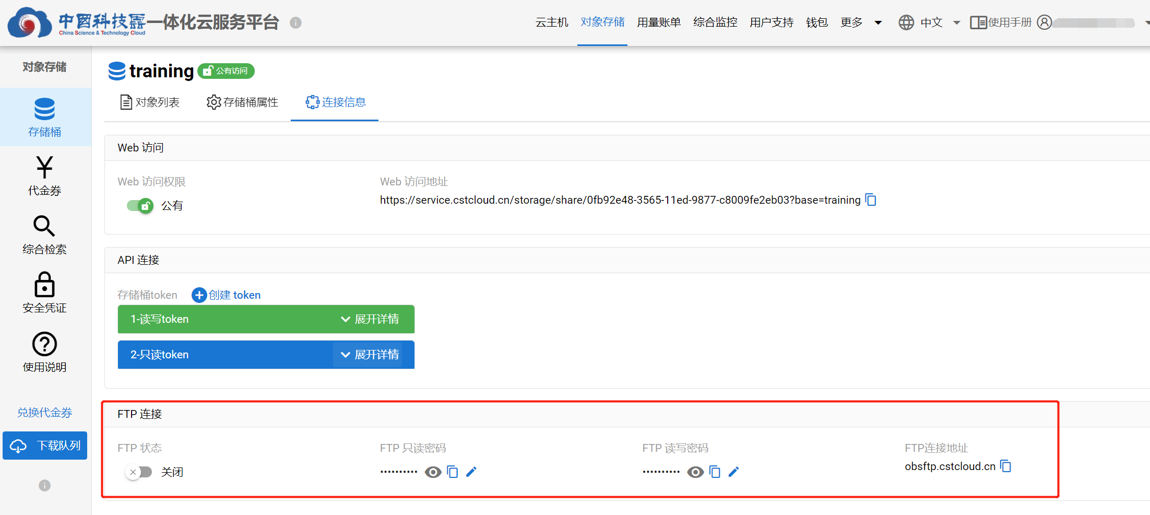This screenshot has width=1150, height=515.
Task: Edit the FTP 只读密码 with pencil
Action: click(x=471, y=472)
